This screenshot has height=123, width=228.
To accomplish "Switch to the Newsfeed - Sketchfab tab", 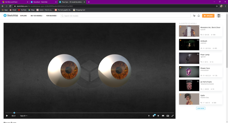I will point(44,2).
